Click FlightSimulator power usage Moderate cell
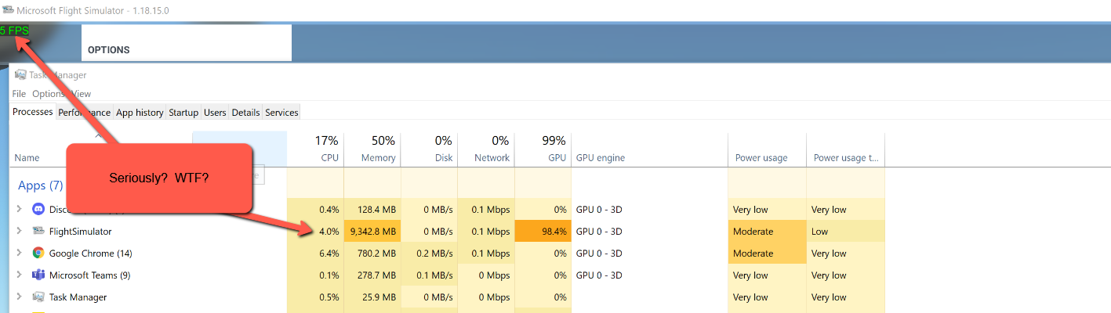The image size is (1111, 313). 767,232
